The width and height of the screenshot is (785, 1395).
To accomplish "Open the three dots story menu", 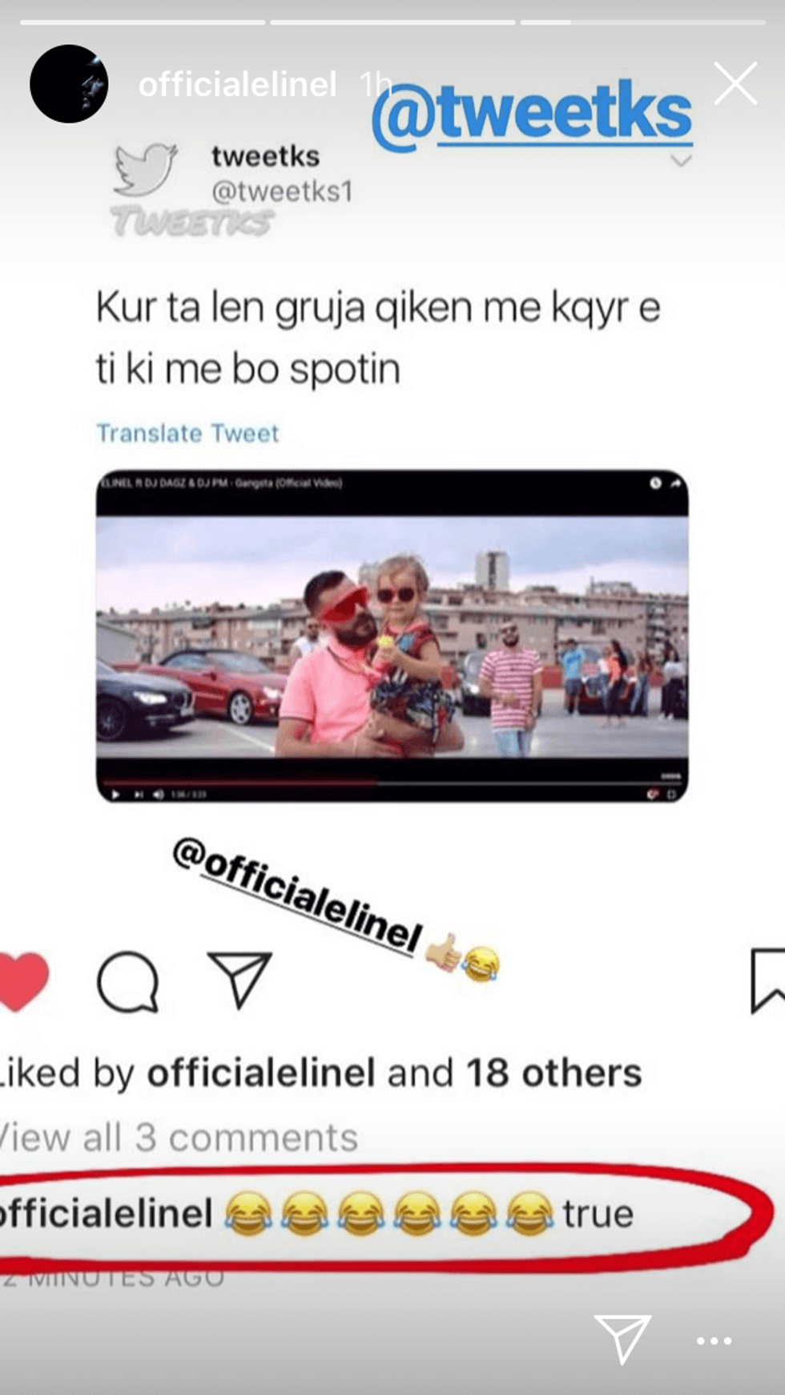I will coord(714,1340).
